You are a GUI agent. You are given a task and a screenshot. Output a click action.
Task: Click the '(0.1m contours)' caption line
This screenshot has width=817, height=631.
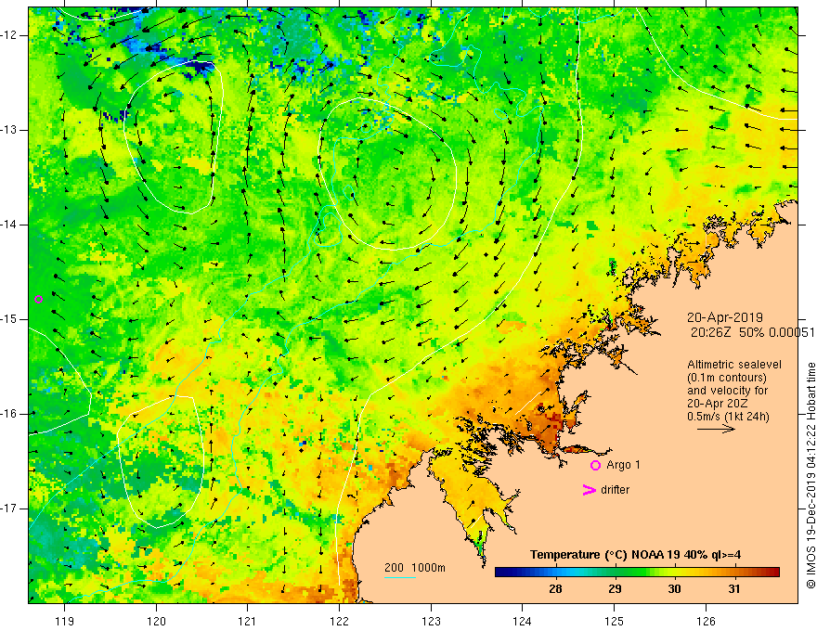pyautogui.click(x=727, y=378)
